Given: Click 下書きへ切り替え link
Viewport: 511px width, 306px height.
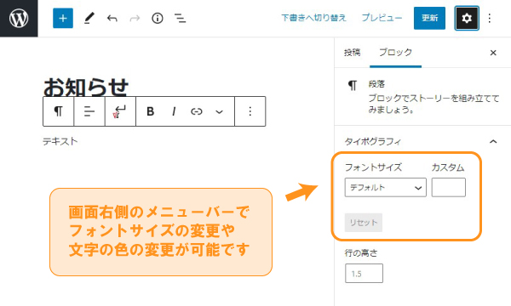Looking at the screenshot, I should [313, 18].
